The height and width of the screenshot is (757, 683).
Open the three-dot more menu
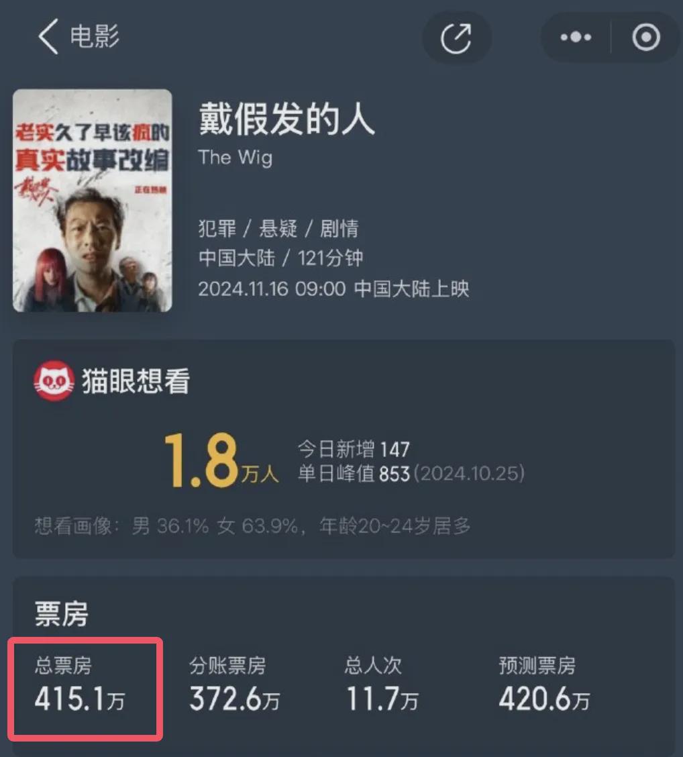click(576, 37)
